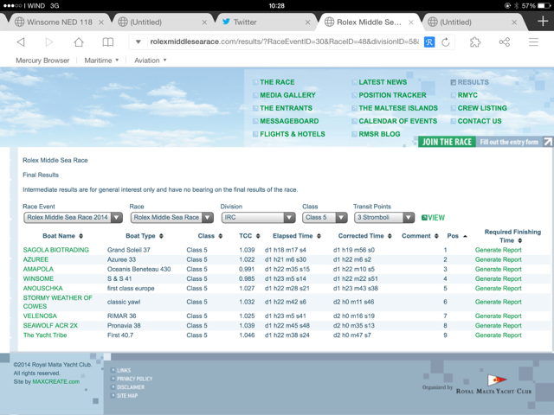The image size is (554, 415).
Task: Open the hamburger menu icon
Action: point(533,42)
